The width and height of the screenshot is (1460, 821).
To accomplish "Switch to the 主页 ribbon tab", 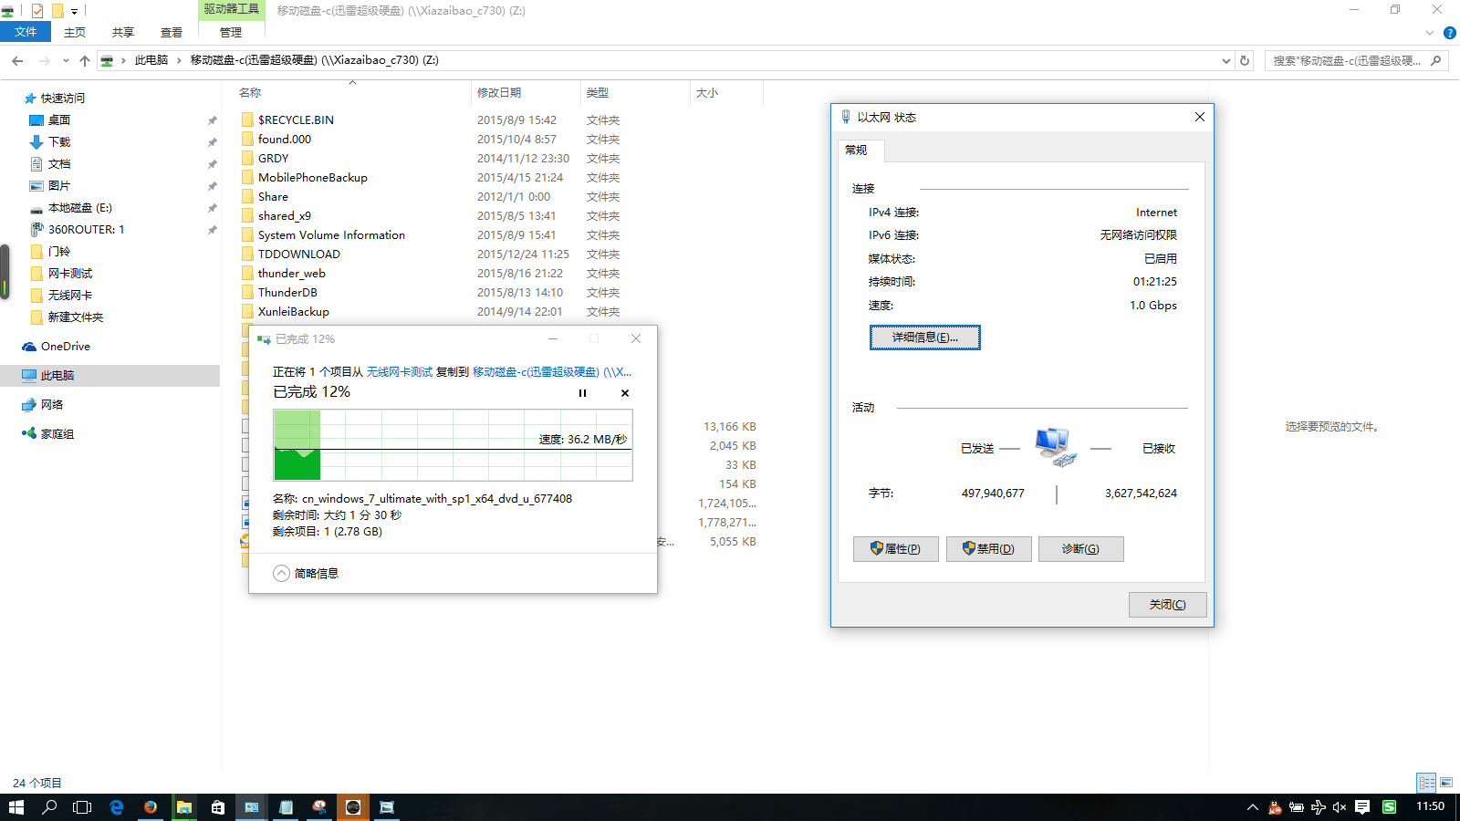I will [x=75, y=32].
